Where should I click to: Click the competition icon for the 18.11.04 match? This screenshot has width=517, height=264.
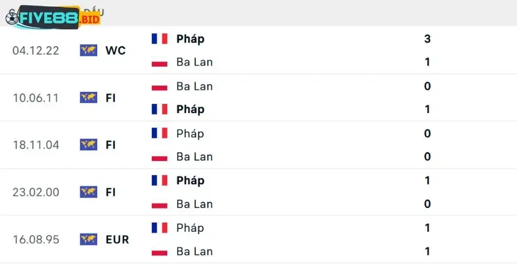tap(88, 145)
